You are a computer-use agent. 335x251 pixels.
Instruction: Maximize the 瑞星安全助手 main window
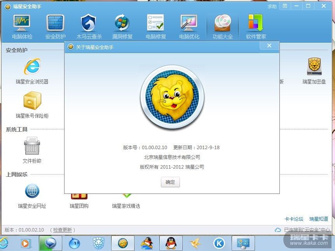(x=308, y=6)
